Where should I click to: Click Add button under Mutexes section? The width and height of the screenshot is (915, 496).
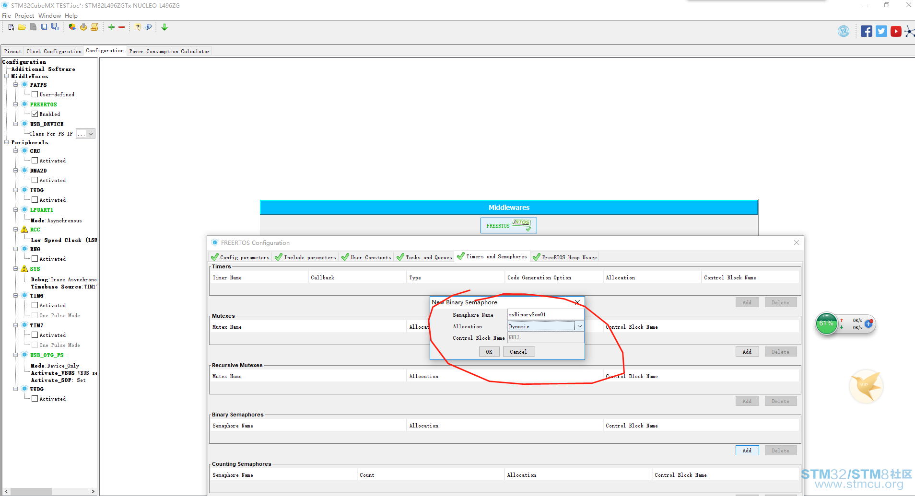[x=747, y=352]
